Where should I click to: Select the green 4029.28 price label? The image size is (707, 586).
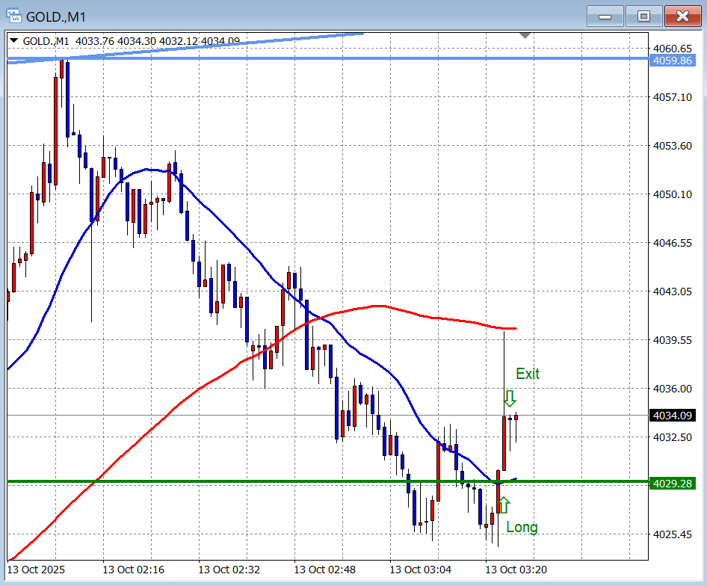pyautogui.click(x=672, y=484)
